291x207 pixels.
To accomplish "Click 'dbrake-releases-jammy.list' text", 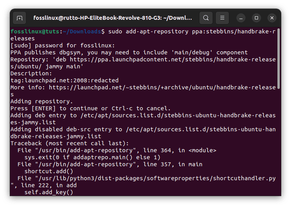I will click(x=55, y=136).
